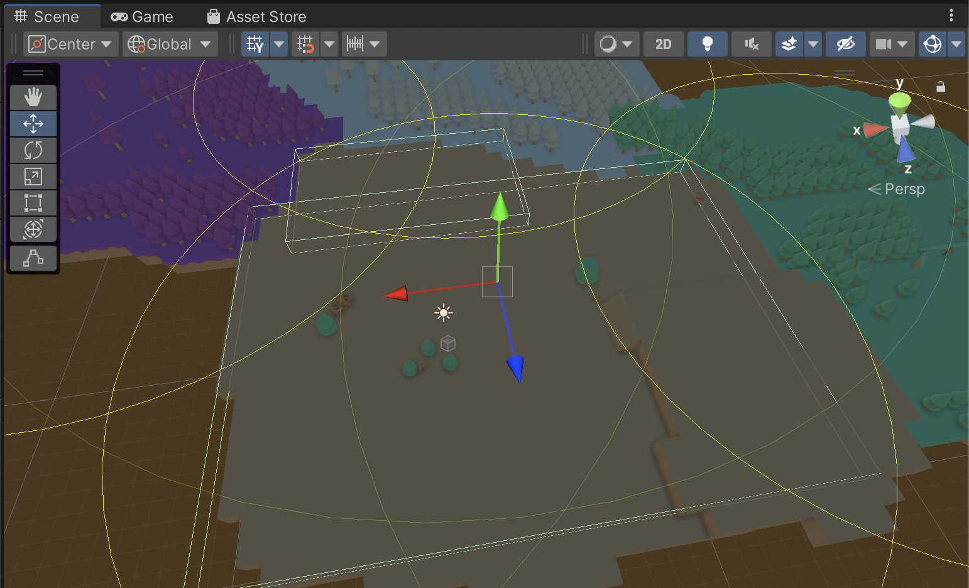Screen dimensions: 969x588
Task: Toggle gizmos display button
Action: [x=933, y=44]
